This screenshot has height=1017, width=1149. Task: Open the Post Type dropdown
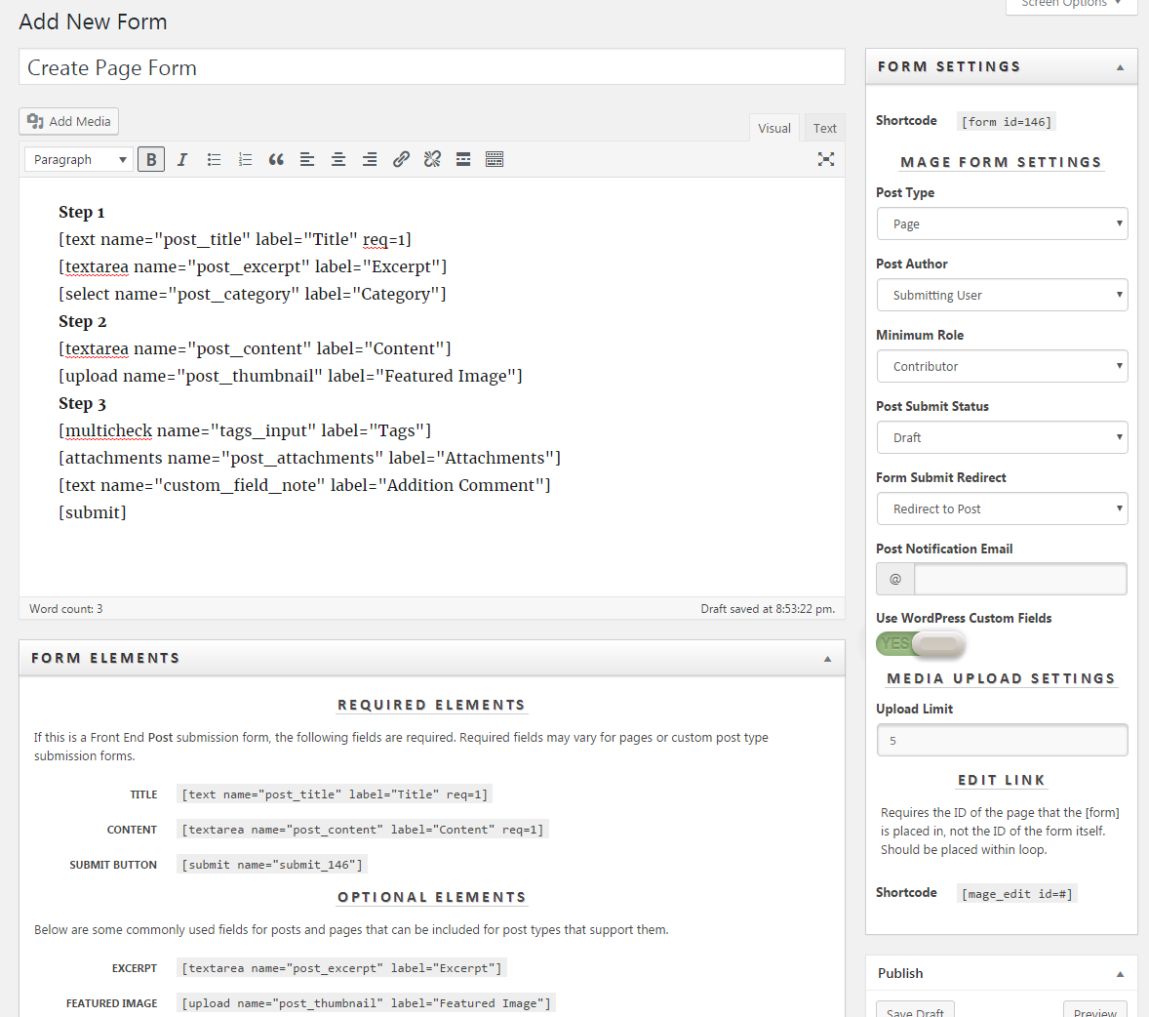pos(1002,224)
